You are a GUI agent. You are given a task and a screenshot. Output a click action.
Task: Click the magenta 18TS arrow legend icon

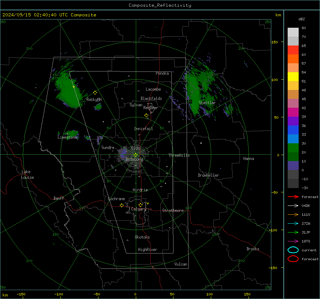pyautogui.click(x=293, y=241)
